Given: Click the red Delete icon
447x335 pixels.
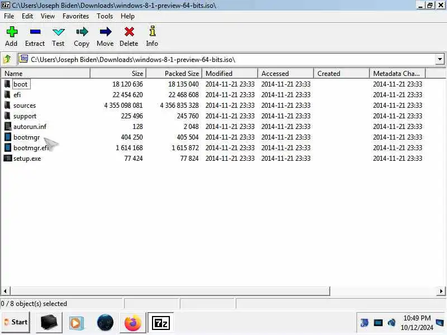Looking at the screenshot, I should (x=129, y=32).
